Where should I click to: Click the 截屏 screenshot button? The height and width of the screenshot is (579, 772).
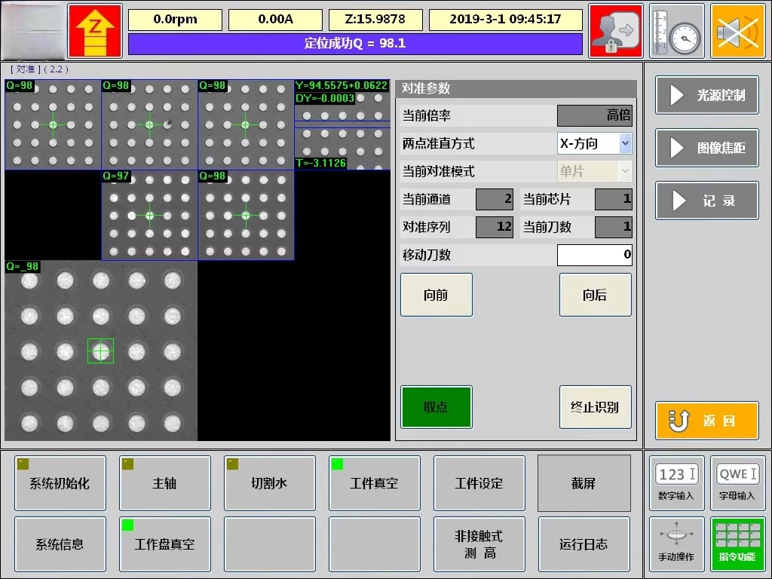tap(584, 483)
